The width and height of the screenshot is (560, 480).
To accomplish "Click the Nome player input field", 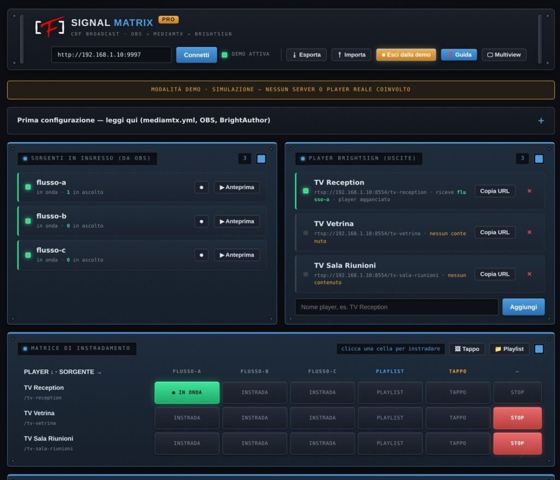I will [x=396, y=307].
